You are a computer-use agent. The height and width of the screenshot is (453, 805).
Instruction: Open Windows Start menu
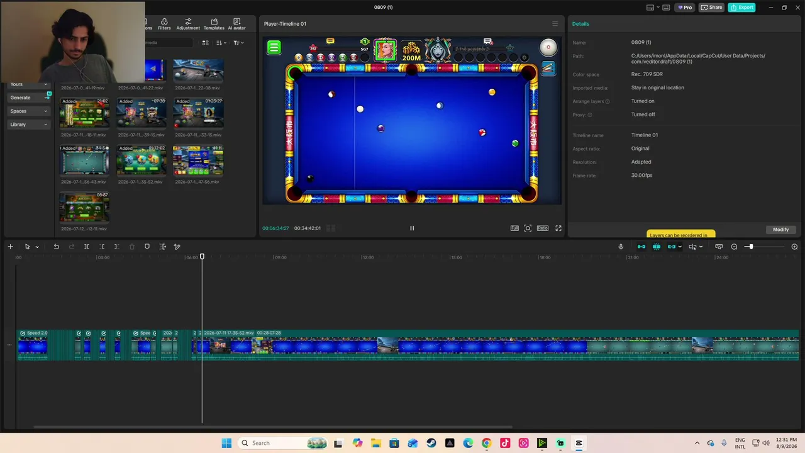pyautogui.click(x=226, y=443)
